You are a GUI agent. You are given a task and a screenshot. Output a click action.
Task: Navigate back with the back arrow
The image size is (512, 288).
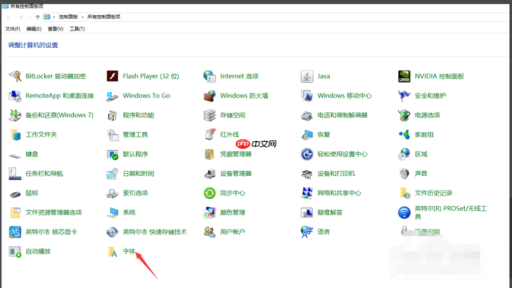click(9, 17)
